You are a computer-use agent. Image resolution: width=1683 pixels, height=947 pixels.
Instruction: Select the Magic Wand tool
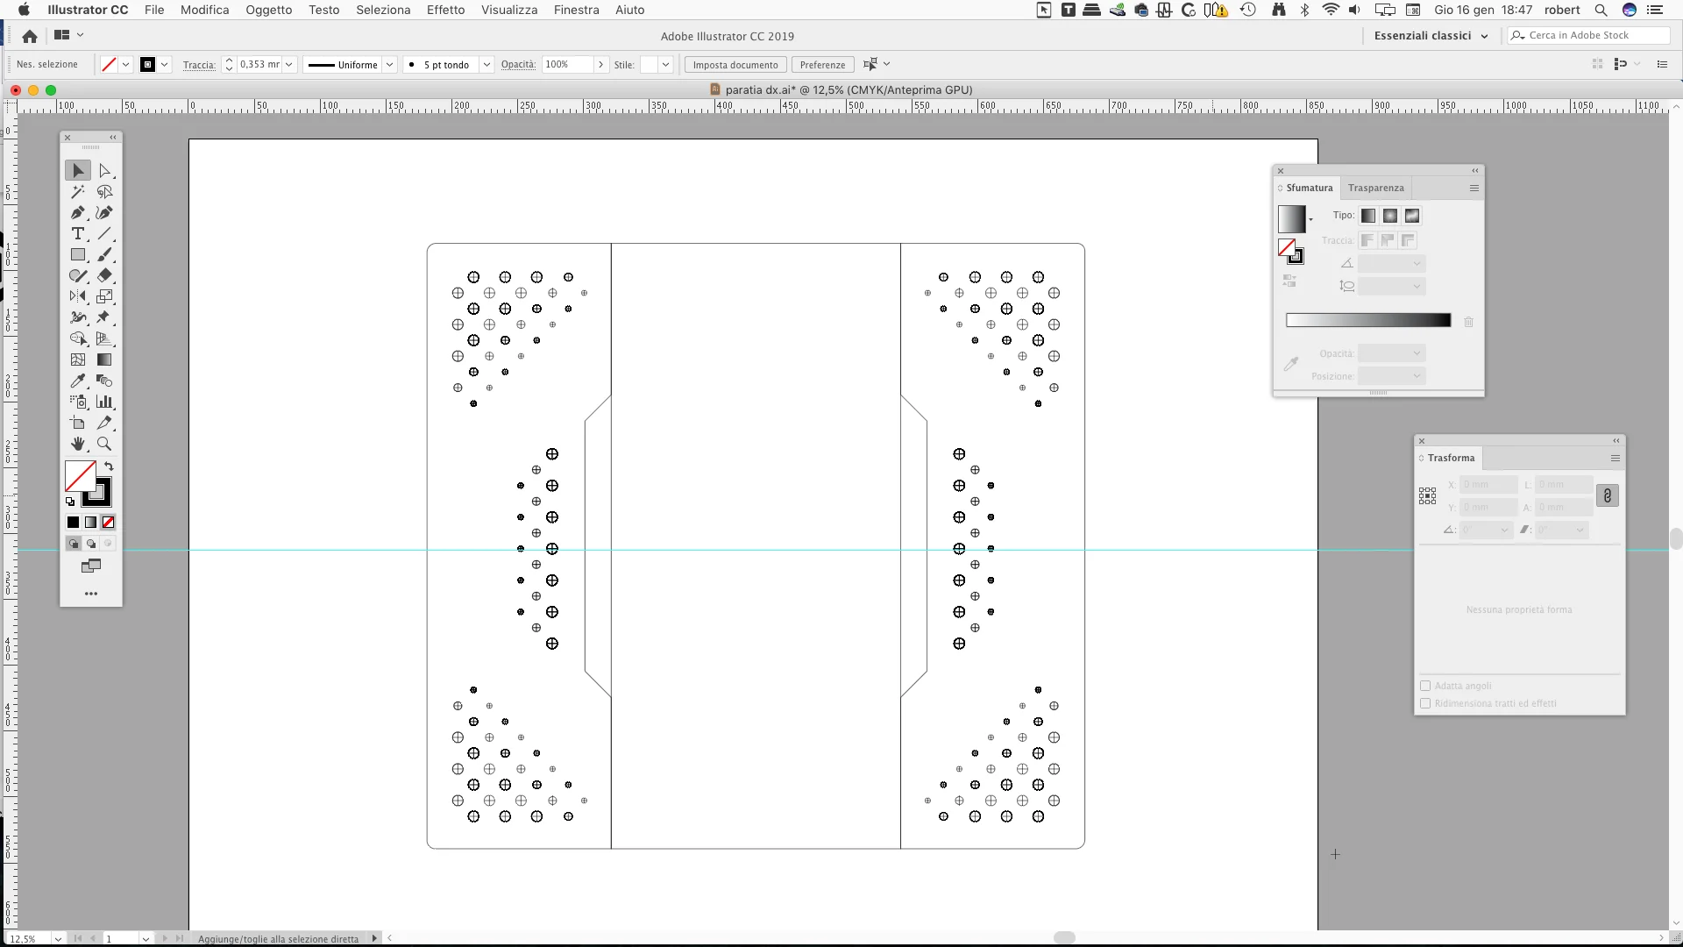click(x=78, y=191)
